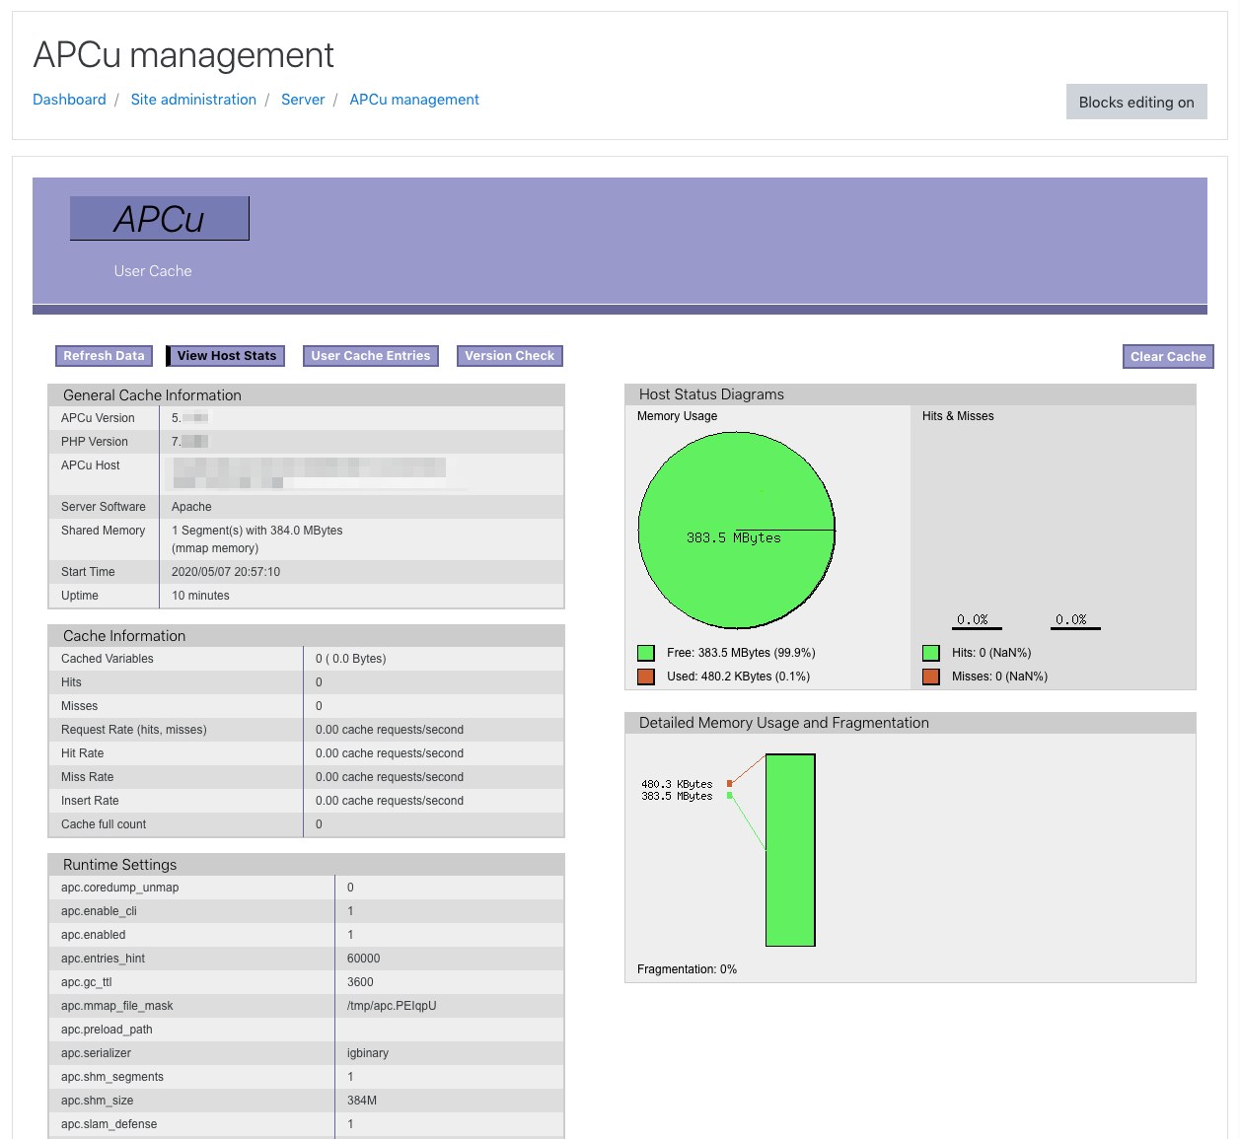1240x1139 pixels.
Task: Click 'Misses: 0 (NaN%)' legend text
Action: pyautogui.click(x=999, y=676)
